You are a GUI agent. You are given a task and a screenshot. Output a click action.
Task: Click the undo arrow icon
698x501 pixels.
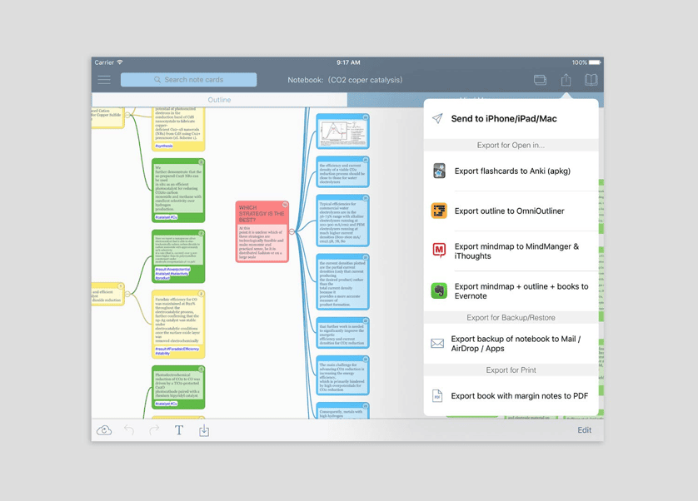(129, 429)
